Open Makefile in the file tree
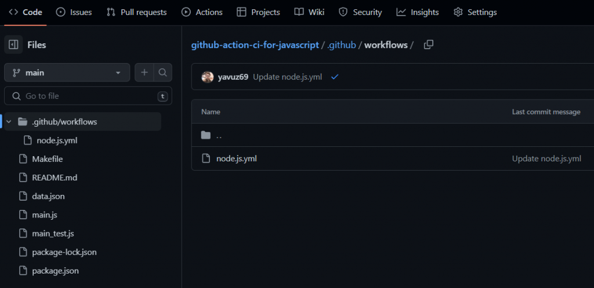This screenshot has height=288, width=594. tap(48, 159)
